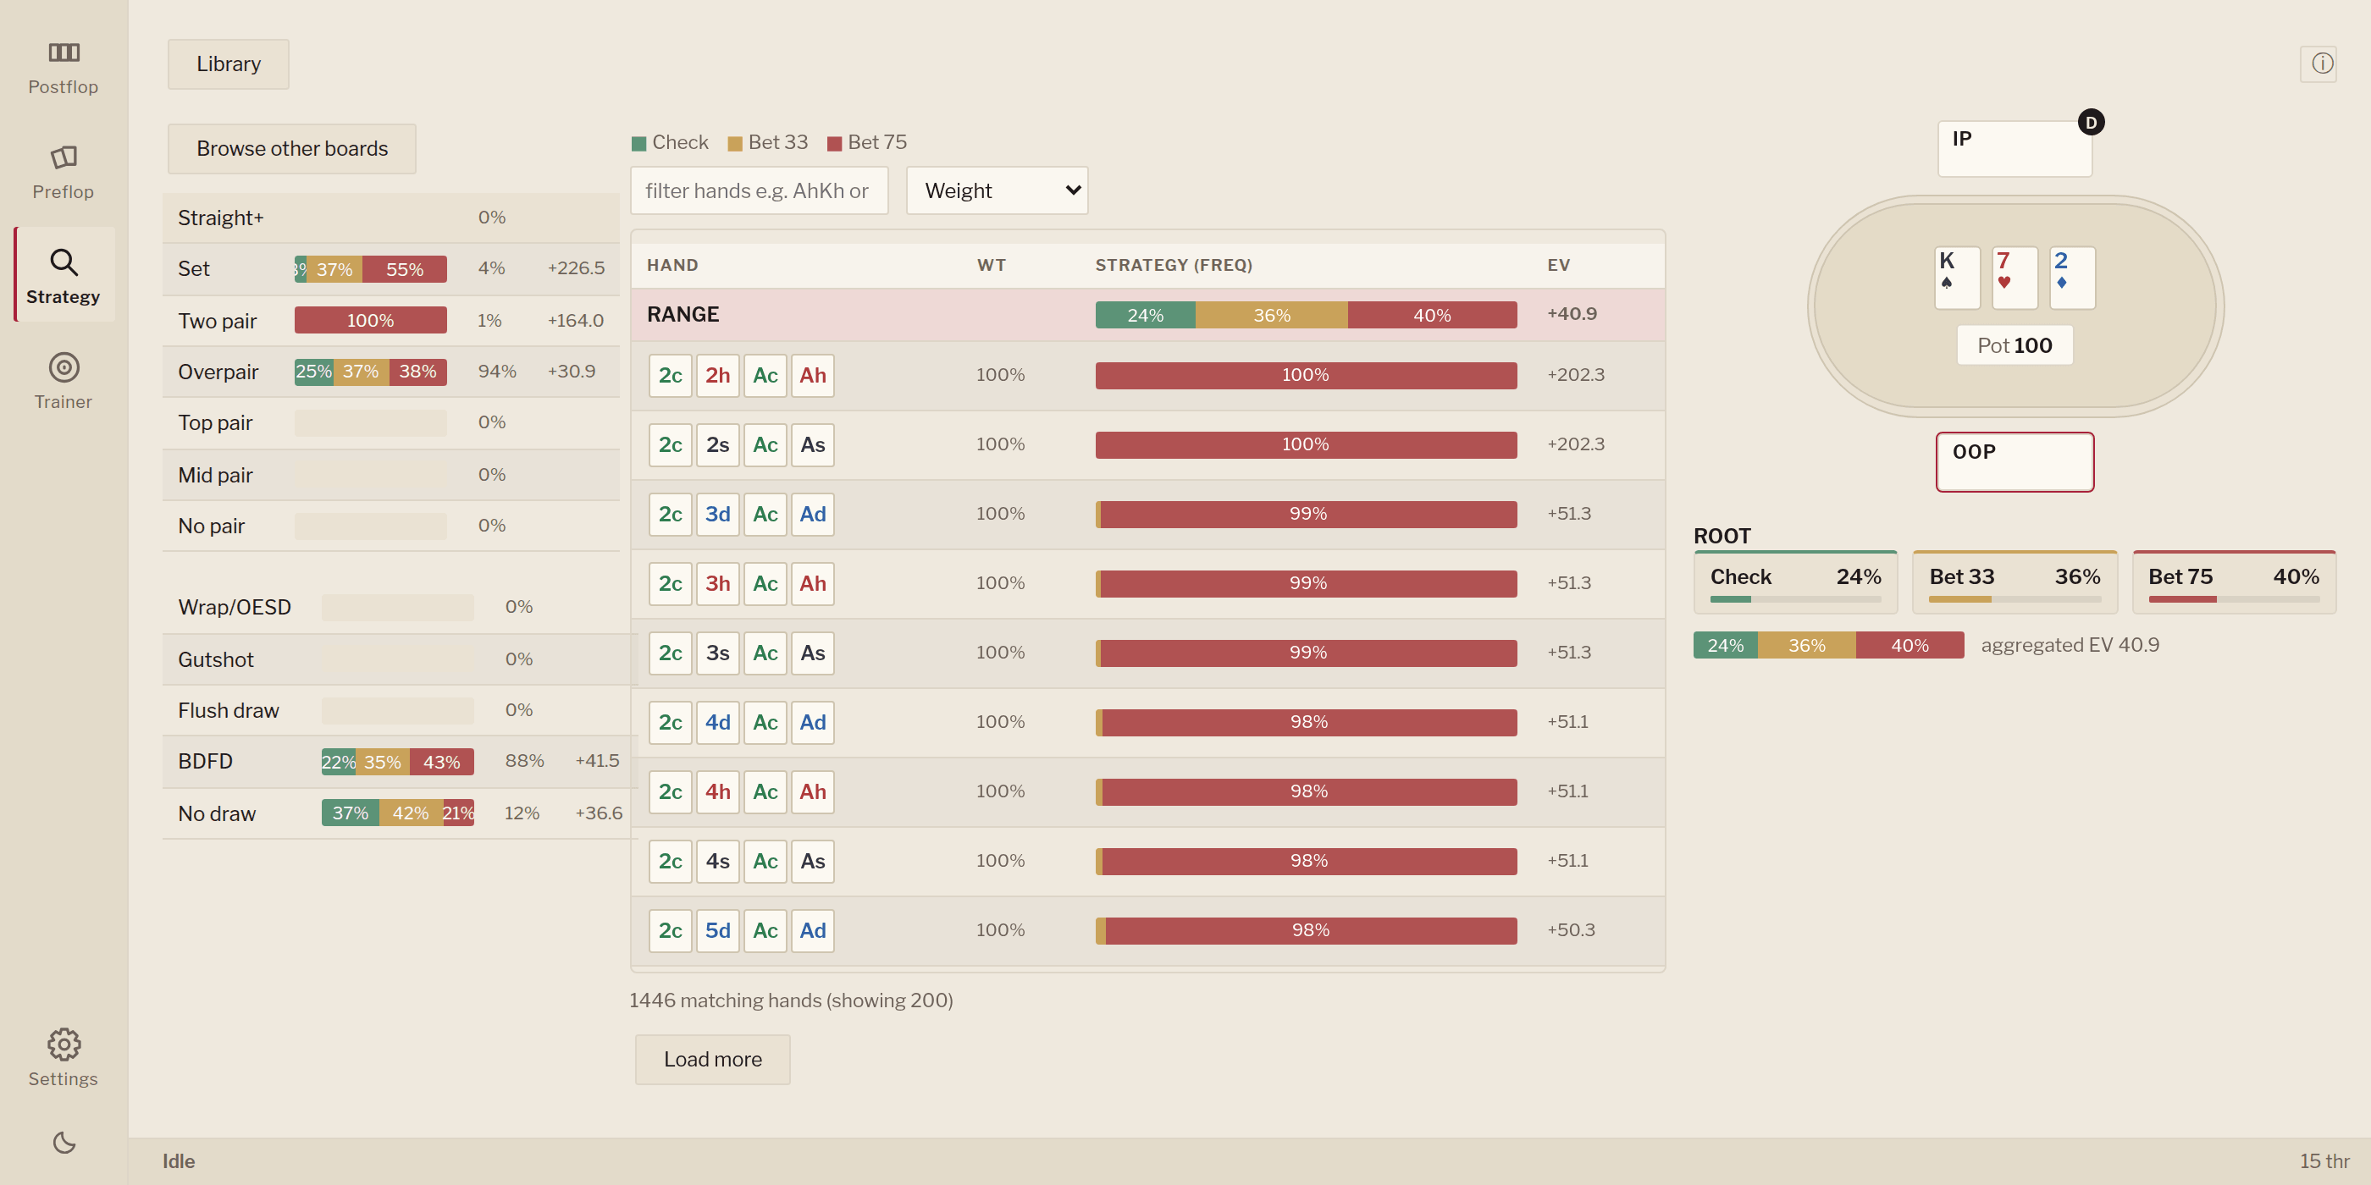The height and width of the screenshot is (1185, 2371).
Task: Click the King of spades board card
Action: (1957, 278)
